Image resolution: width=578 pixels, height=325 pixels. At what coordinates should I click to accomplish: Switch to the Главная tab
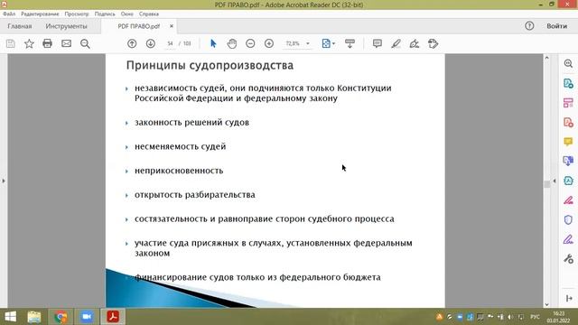coord(20,26)
